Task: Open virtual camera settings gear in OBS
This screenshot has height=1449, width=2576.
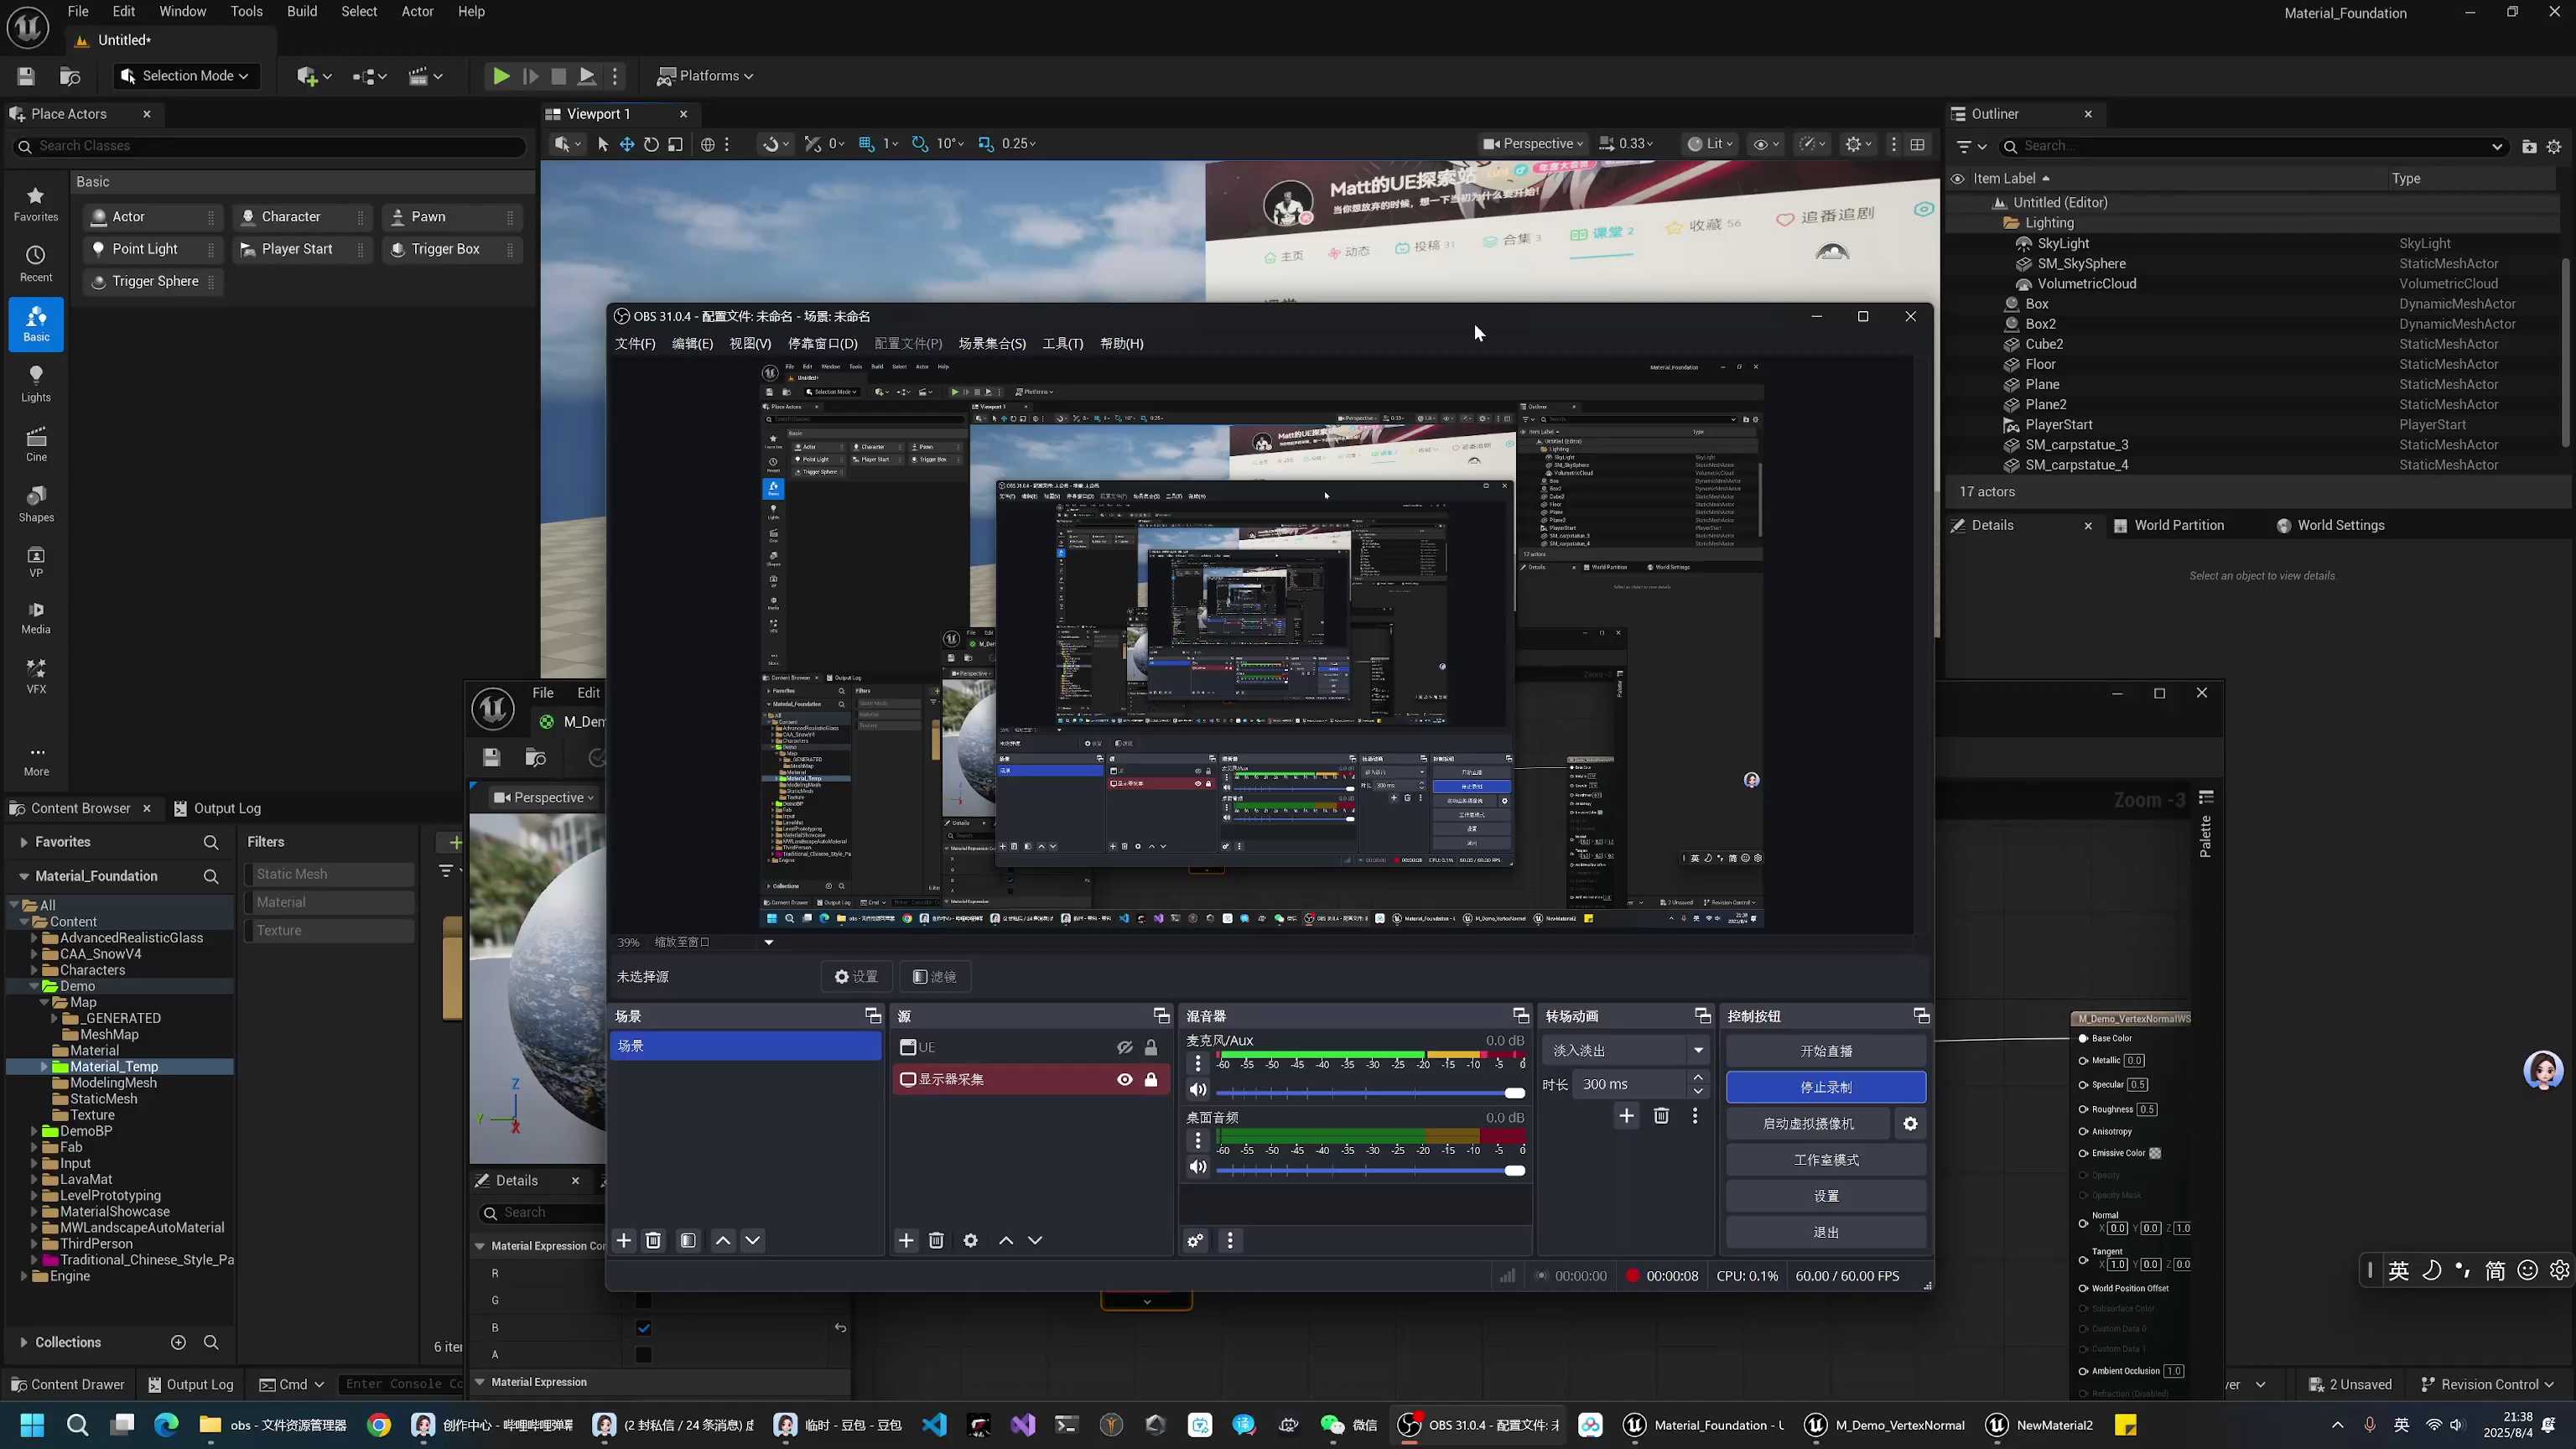Action: coord(1910,1124)
